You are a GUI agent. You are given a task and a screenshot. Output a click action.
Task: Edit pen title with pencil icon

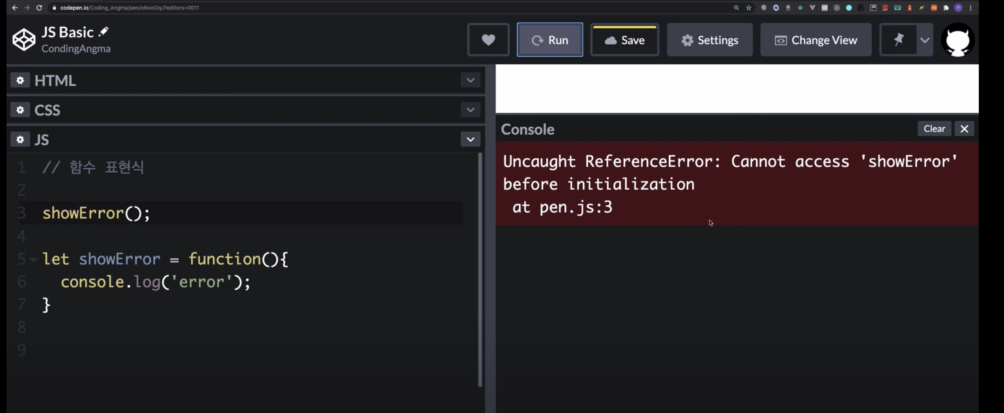[104, 32]
